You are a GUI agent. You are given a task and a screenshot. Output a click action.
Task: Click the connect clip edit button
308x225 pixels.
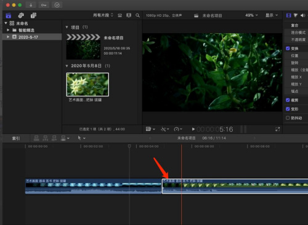click(x=36, y=138)
